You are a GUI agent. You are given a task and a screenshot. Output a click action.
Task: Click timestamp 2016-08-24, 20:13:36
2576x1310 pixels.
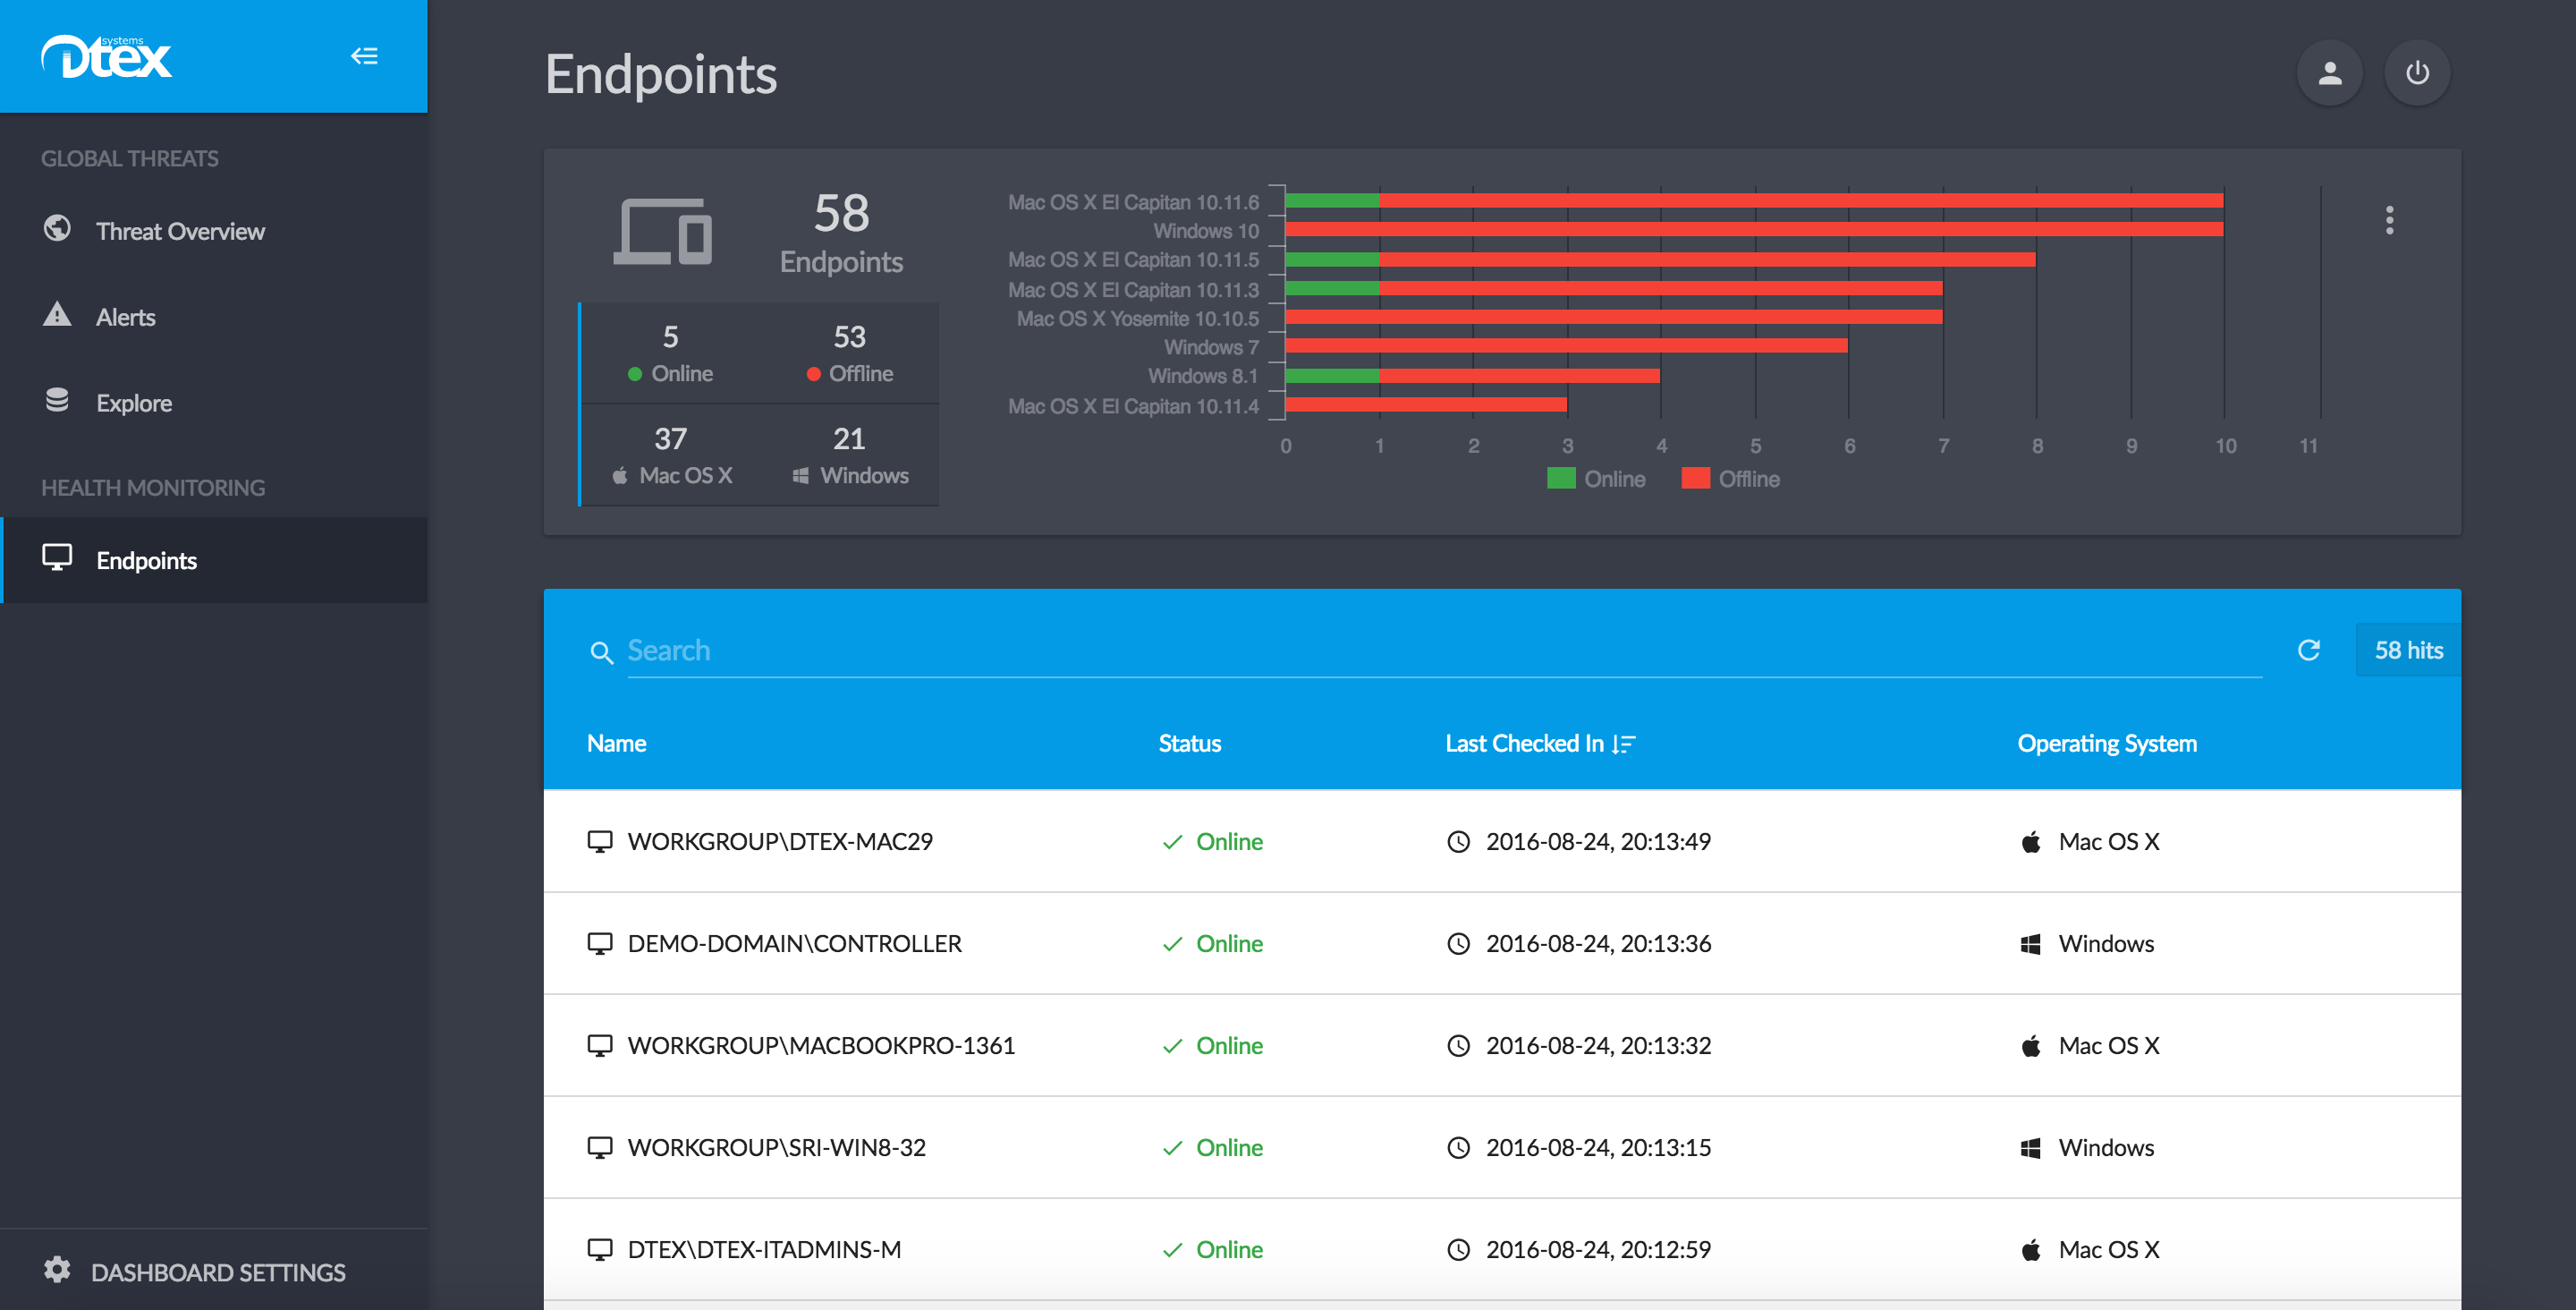coord(1598,944)
